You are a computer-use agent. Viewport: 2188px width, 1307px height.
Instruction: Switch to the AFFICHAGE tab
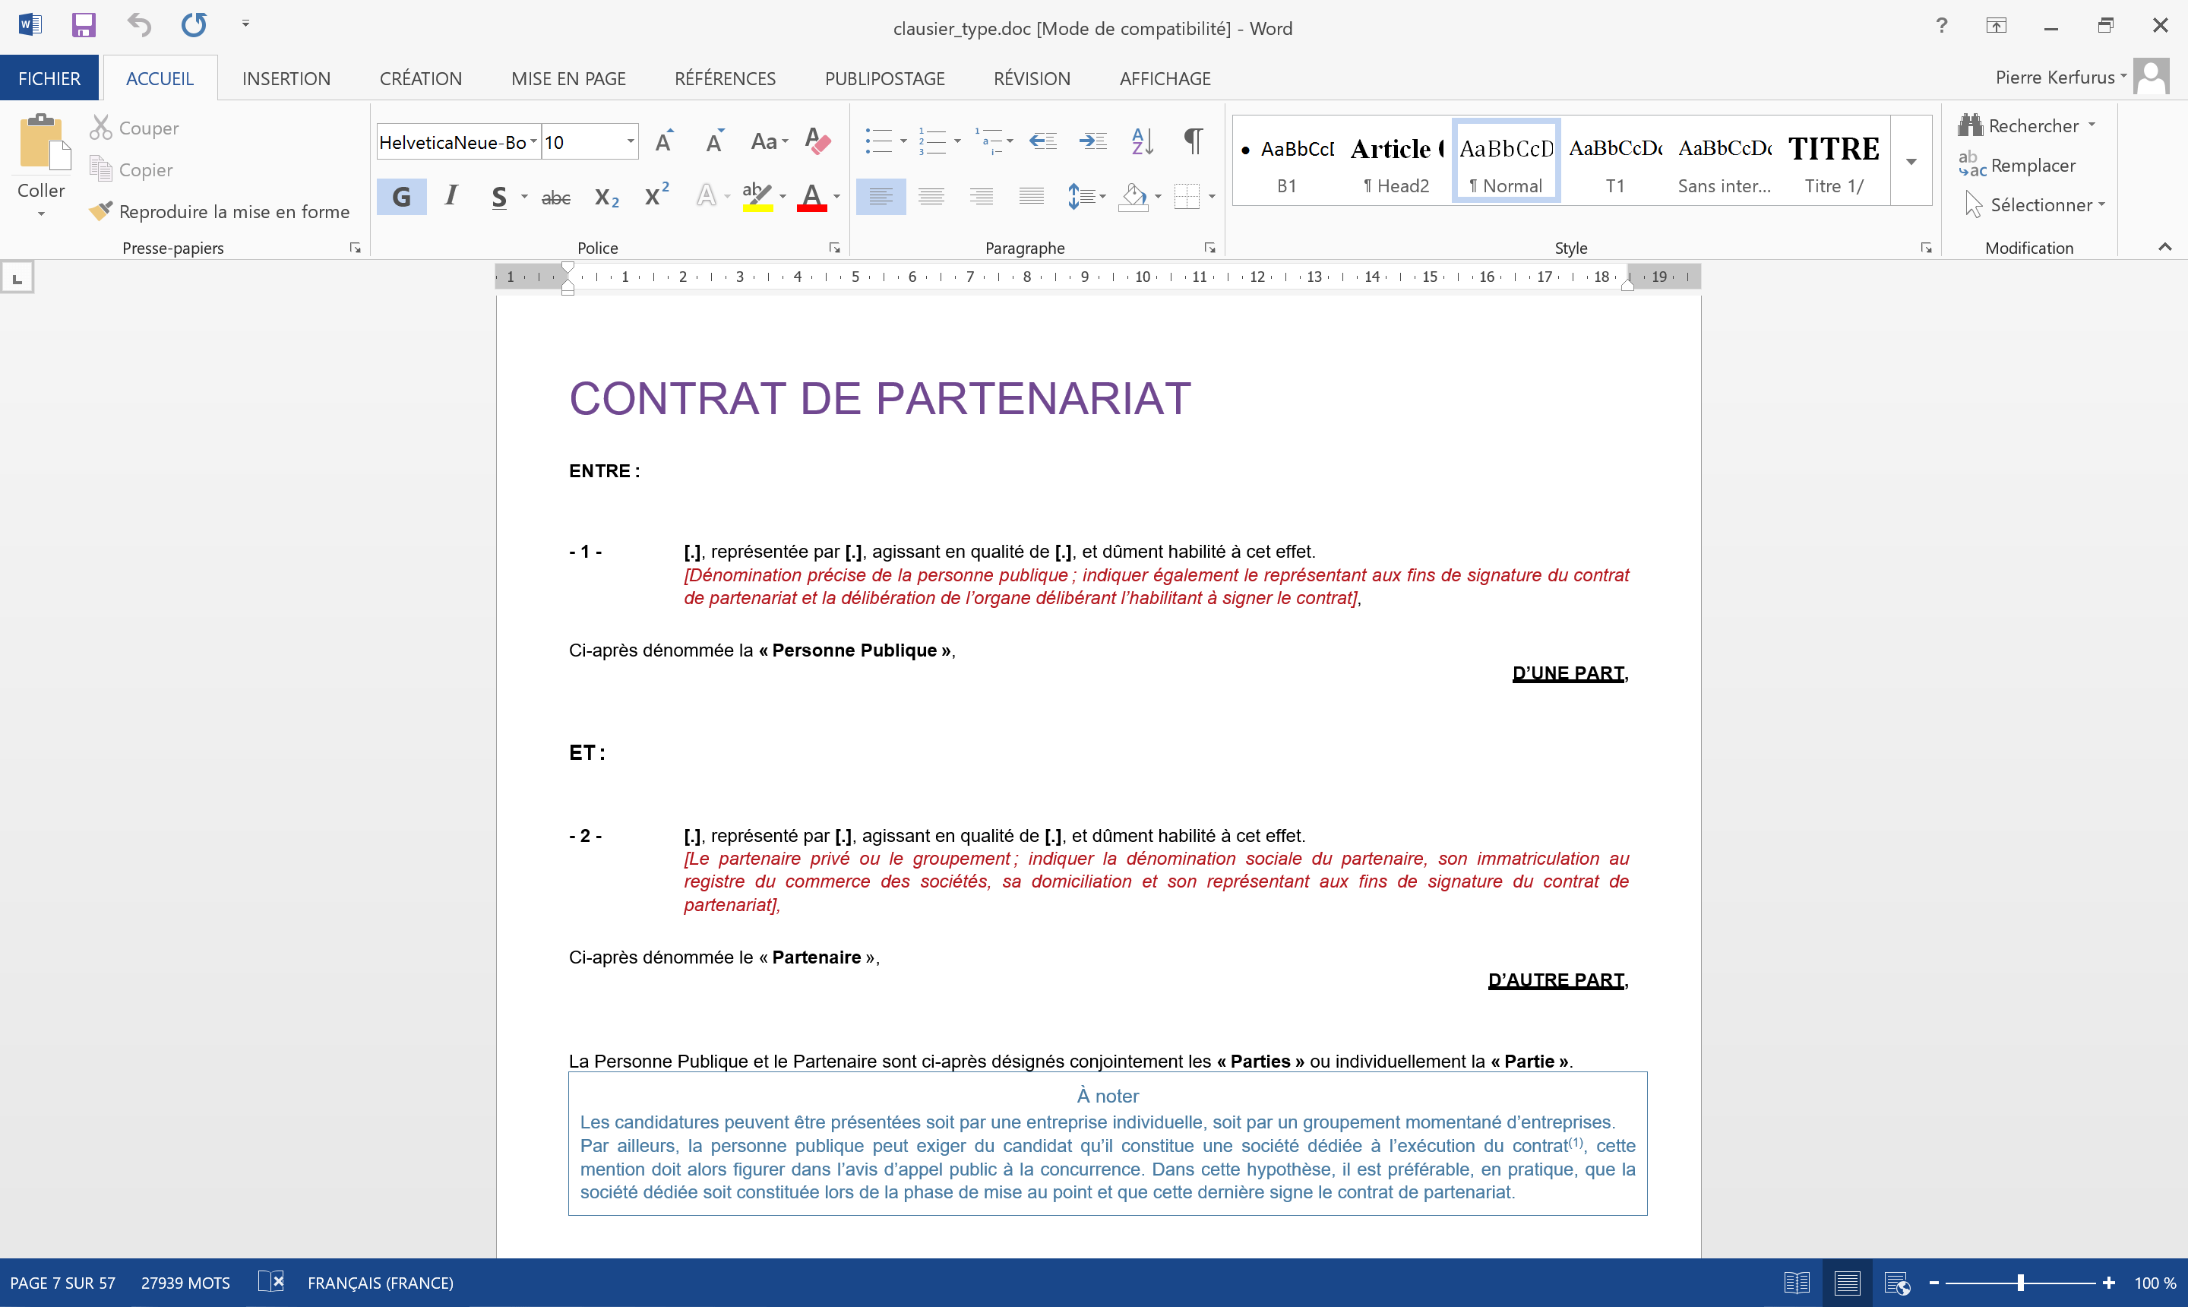(x=1165, y=78)
